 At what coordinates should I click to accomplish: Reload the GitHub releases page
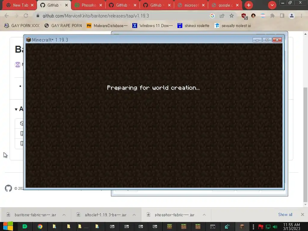tap(26, 16)
